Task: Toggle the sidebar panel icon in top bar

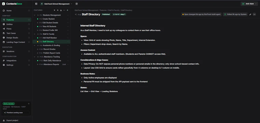Action: pos(36,4)
